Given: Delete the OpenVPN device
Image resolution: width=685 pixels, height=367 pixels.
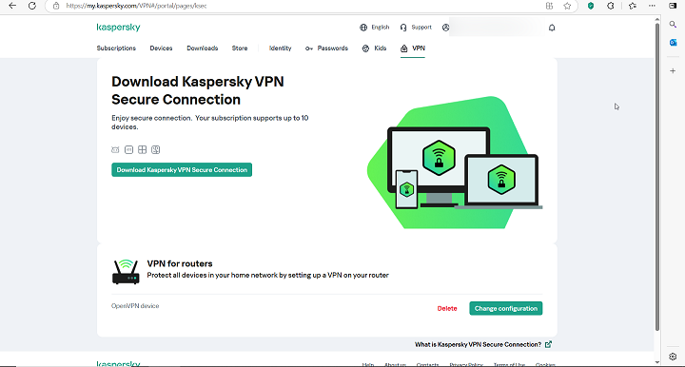Looking at the screenshot, I should [x=447, y=308].
